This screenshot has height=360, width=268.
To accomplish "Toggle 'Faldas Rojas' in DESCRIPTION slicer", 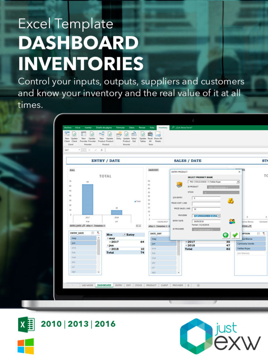I will coord(251,248).
